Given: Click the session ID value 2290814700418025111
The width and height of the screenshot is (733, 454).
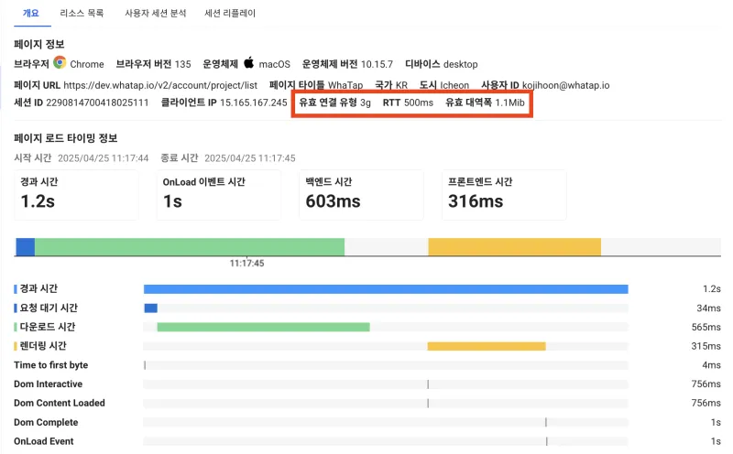Looking at the screenshot, I should click(x=97, y=103).
